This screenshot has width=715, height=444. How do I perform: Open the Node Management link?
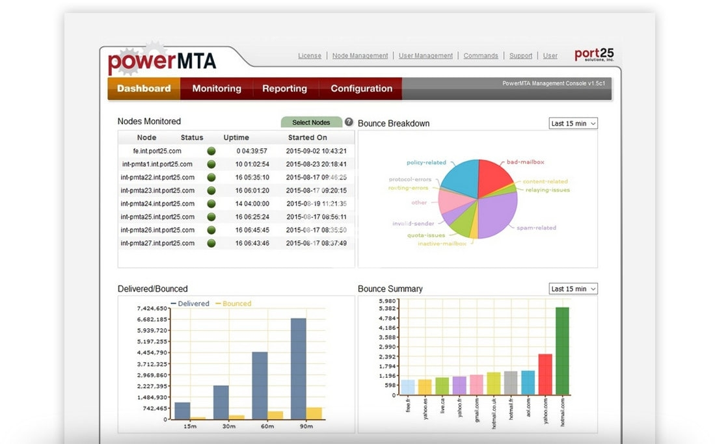pos(360,56)
